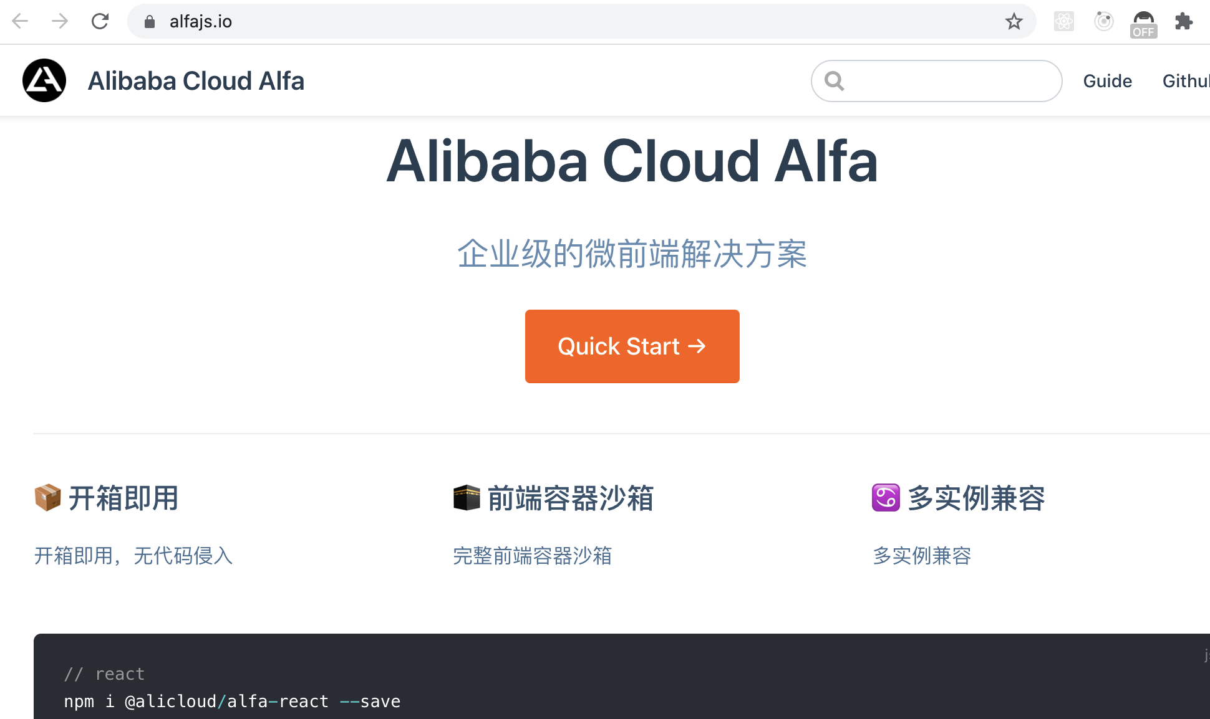1210x719 pixels.
Task: Open the Guide navigation item
Action: [x=1107, y=81]
